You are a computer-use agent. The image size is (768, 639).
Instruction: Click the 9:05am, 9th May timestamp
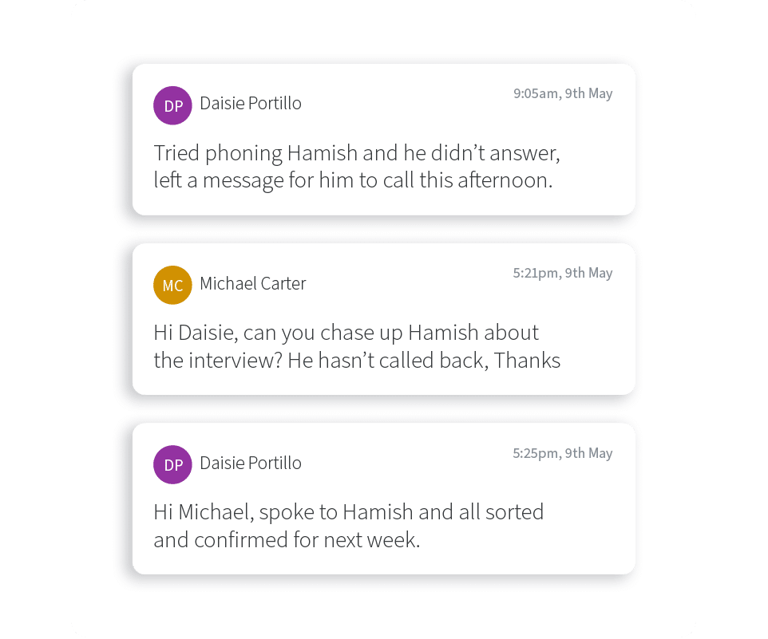(563, 93)
